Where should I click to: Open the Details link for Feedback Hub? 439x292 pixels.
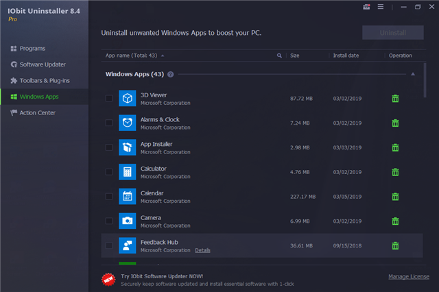[x=202, y=250]
